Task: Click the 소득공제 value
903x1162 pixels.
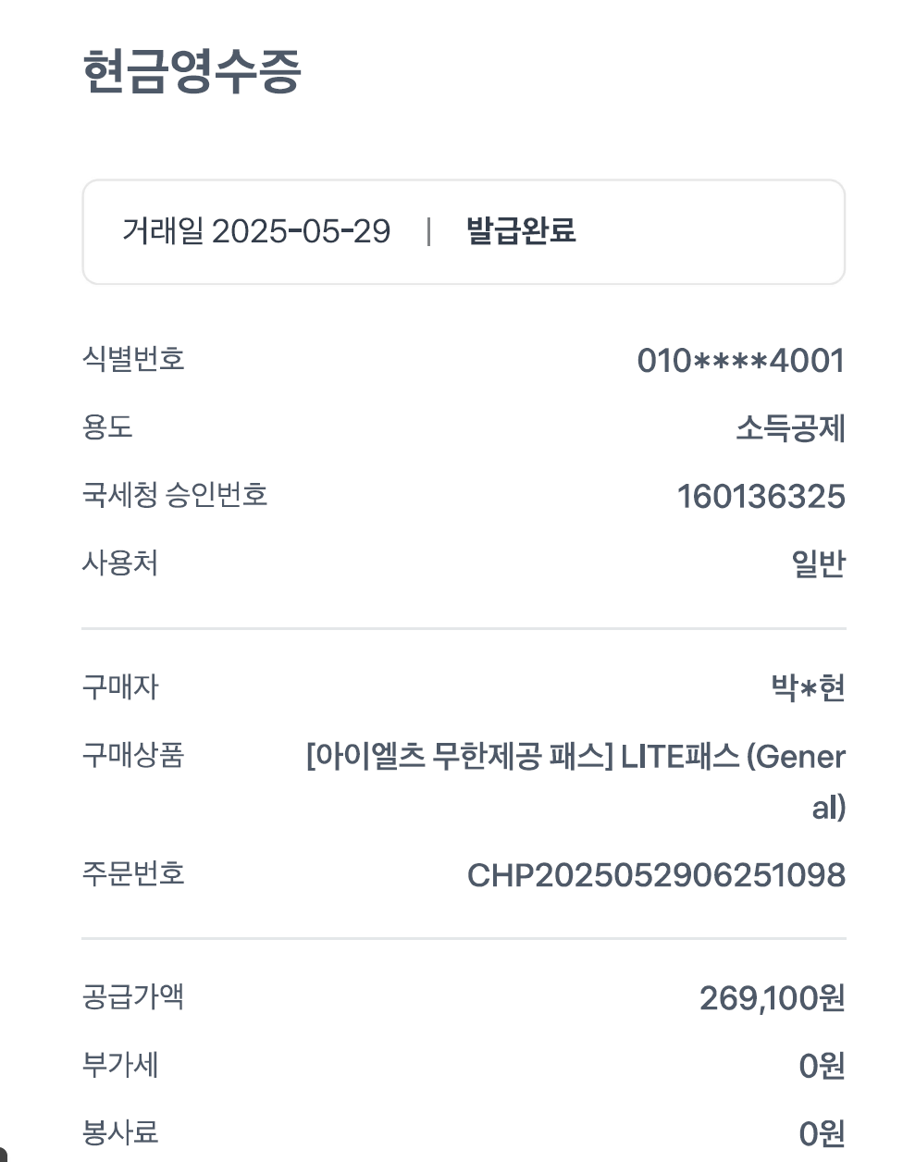Action: pos(790,428)
